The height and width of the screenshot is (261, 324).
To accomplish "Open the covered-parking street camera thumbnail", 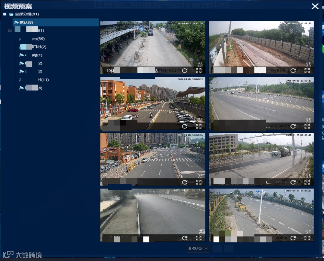I will pos(153,47).
